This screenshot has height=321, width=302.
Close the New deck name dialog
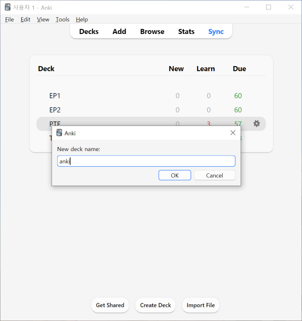point(233,133)
